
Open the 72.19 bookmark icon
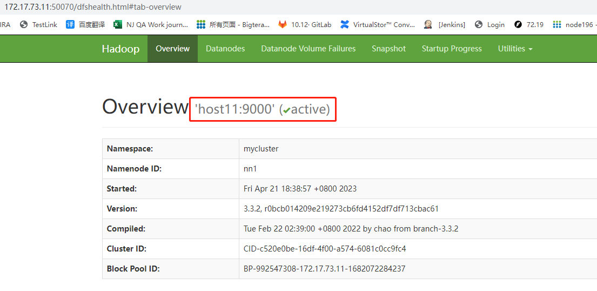[x=518, y=24]
